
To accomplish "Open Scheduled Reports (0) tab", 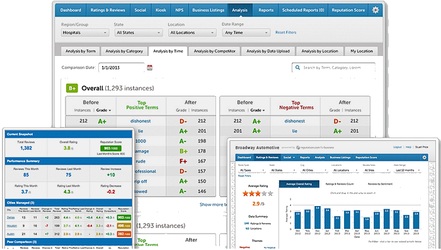I will [303, 10].
